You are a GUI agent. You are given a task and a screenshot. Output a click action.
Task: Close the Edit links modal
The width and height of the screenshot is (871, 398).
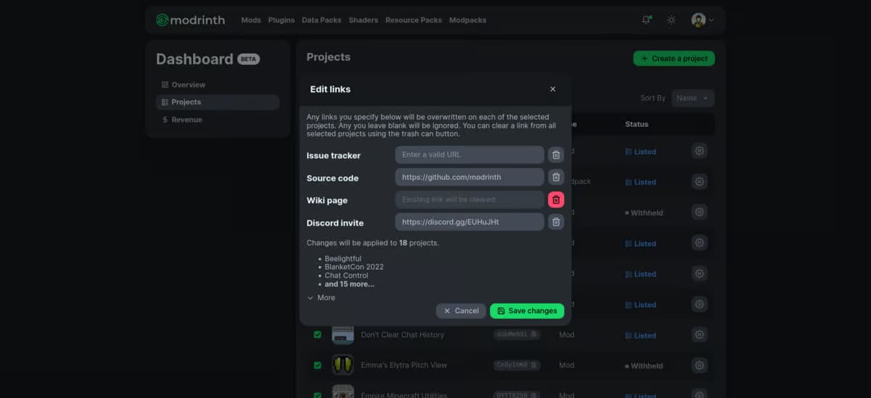552,89
